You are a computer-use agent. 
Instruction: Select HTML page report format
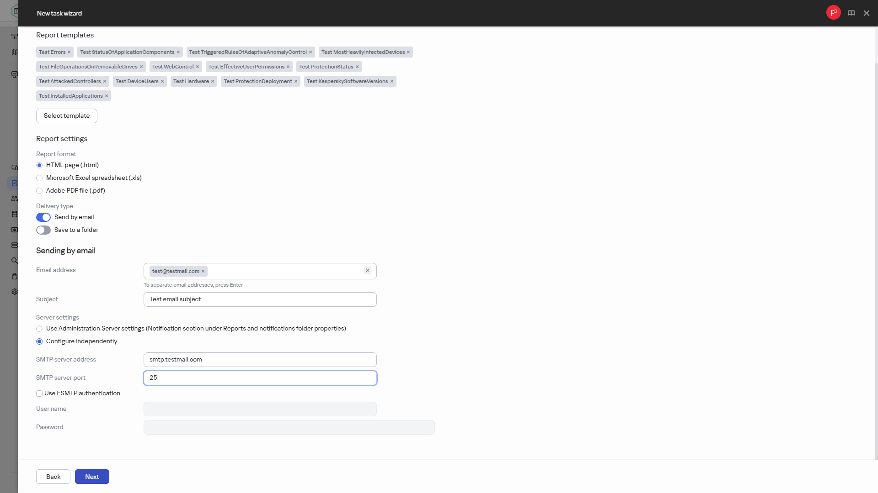pos(39,165)
